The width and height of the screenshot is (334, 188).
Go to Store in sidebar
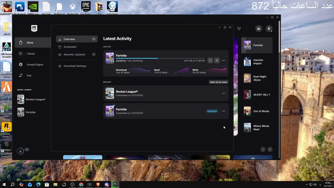coord(33,43)
